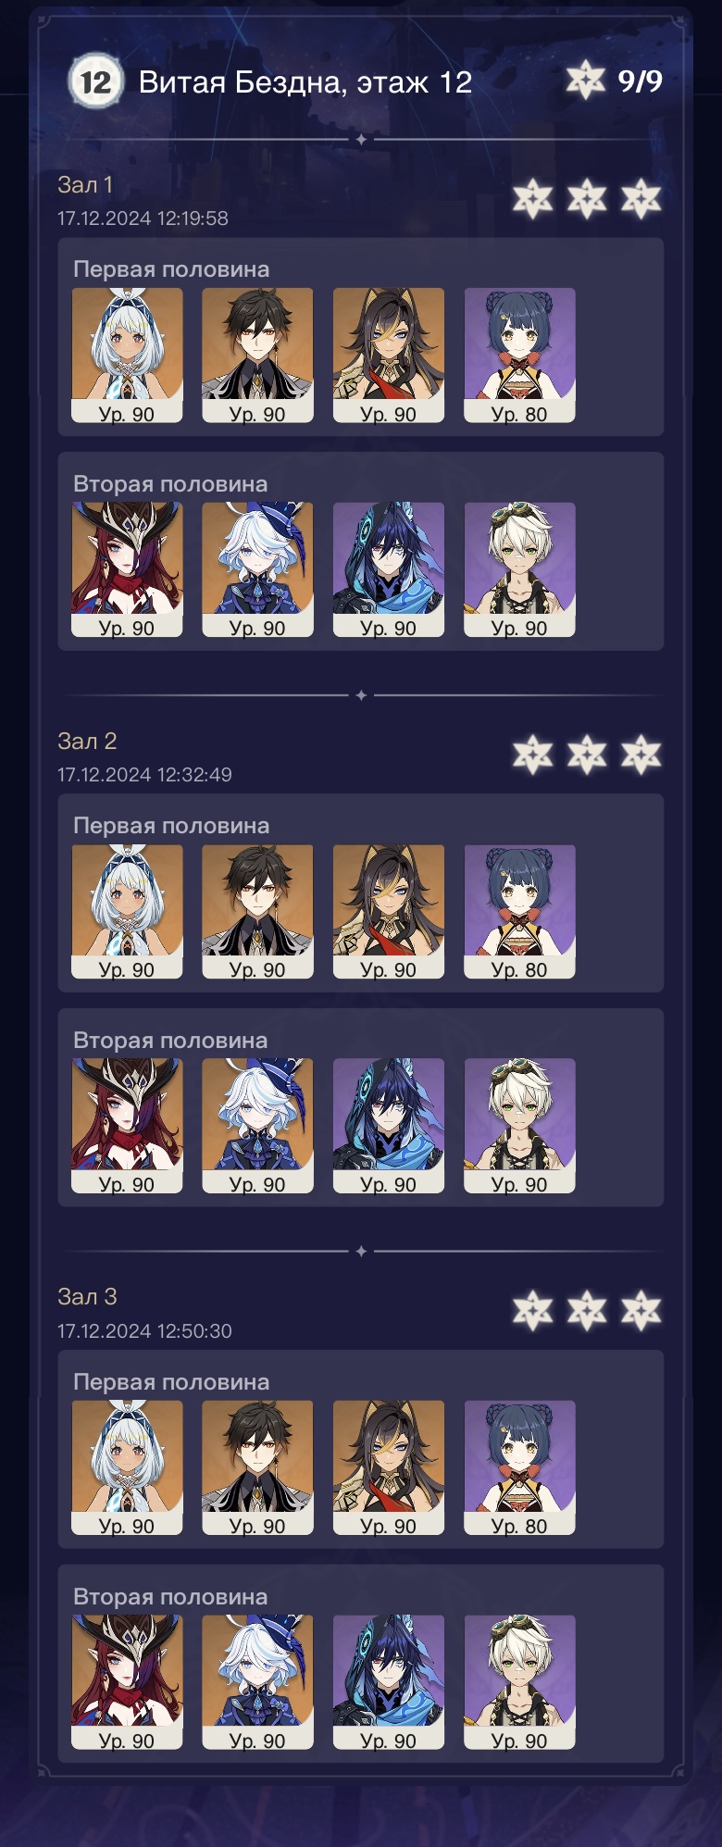Screen dimensions: 722x1847
Task: Open cat-eared character in Зал 2 first half
Action: tap(389, 912)
